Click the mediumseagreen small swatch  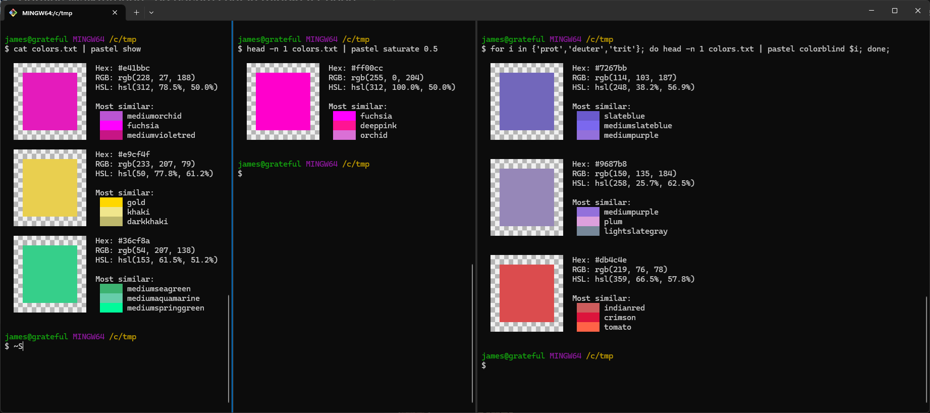click(111, 289)
